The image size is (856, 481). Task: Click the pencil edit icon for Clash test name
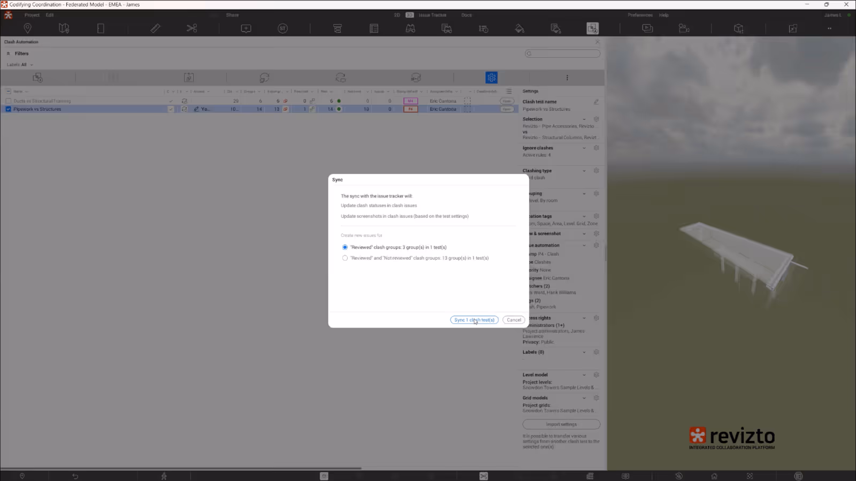(x=596, y=102)
